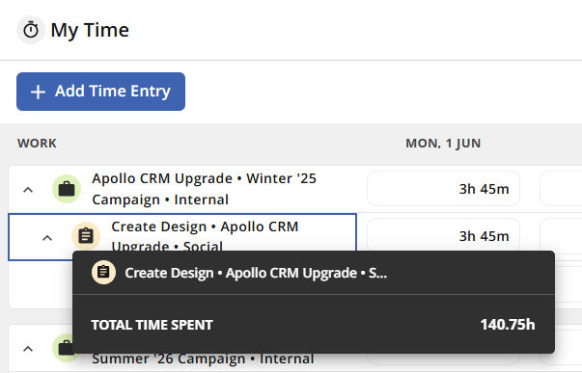Screen dimensions: 582x373
Task: Click the clipboard icon in the dark tooltip
Action: click(103, 272)
